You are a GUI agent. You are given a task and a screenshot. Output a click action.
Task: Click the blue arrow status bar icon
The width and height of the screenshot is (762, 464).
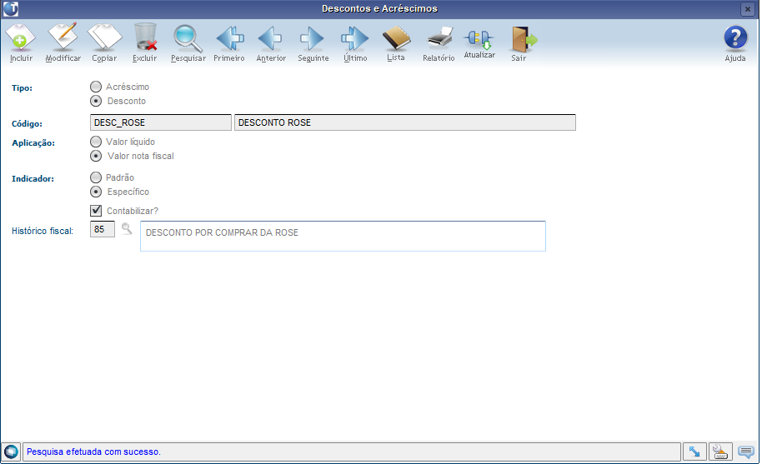pos(694,452)
